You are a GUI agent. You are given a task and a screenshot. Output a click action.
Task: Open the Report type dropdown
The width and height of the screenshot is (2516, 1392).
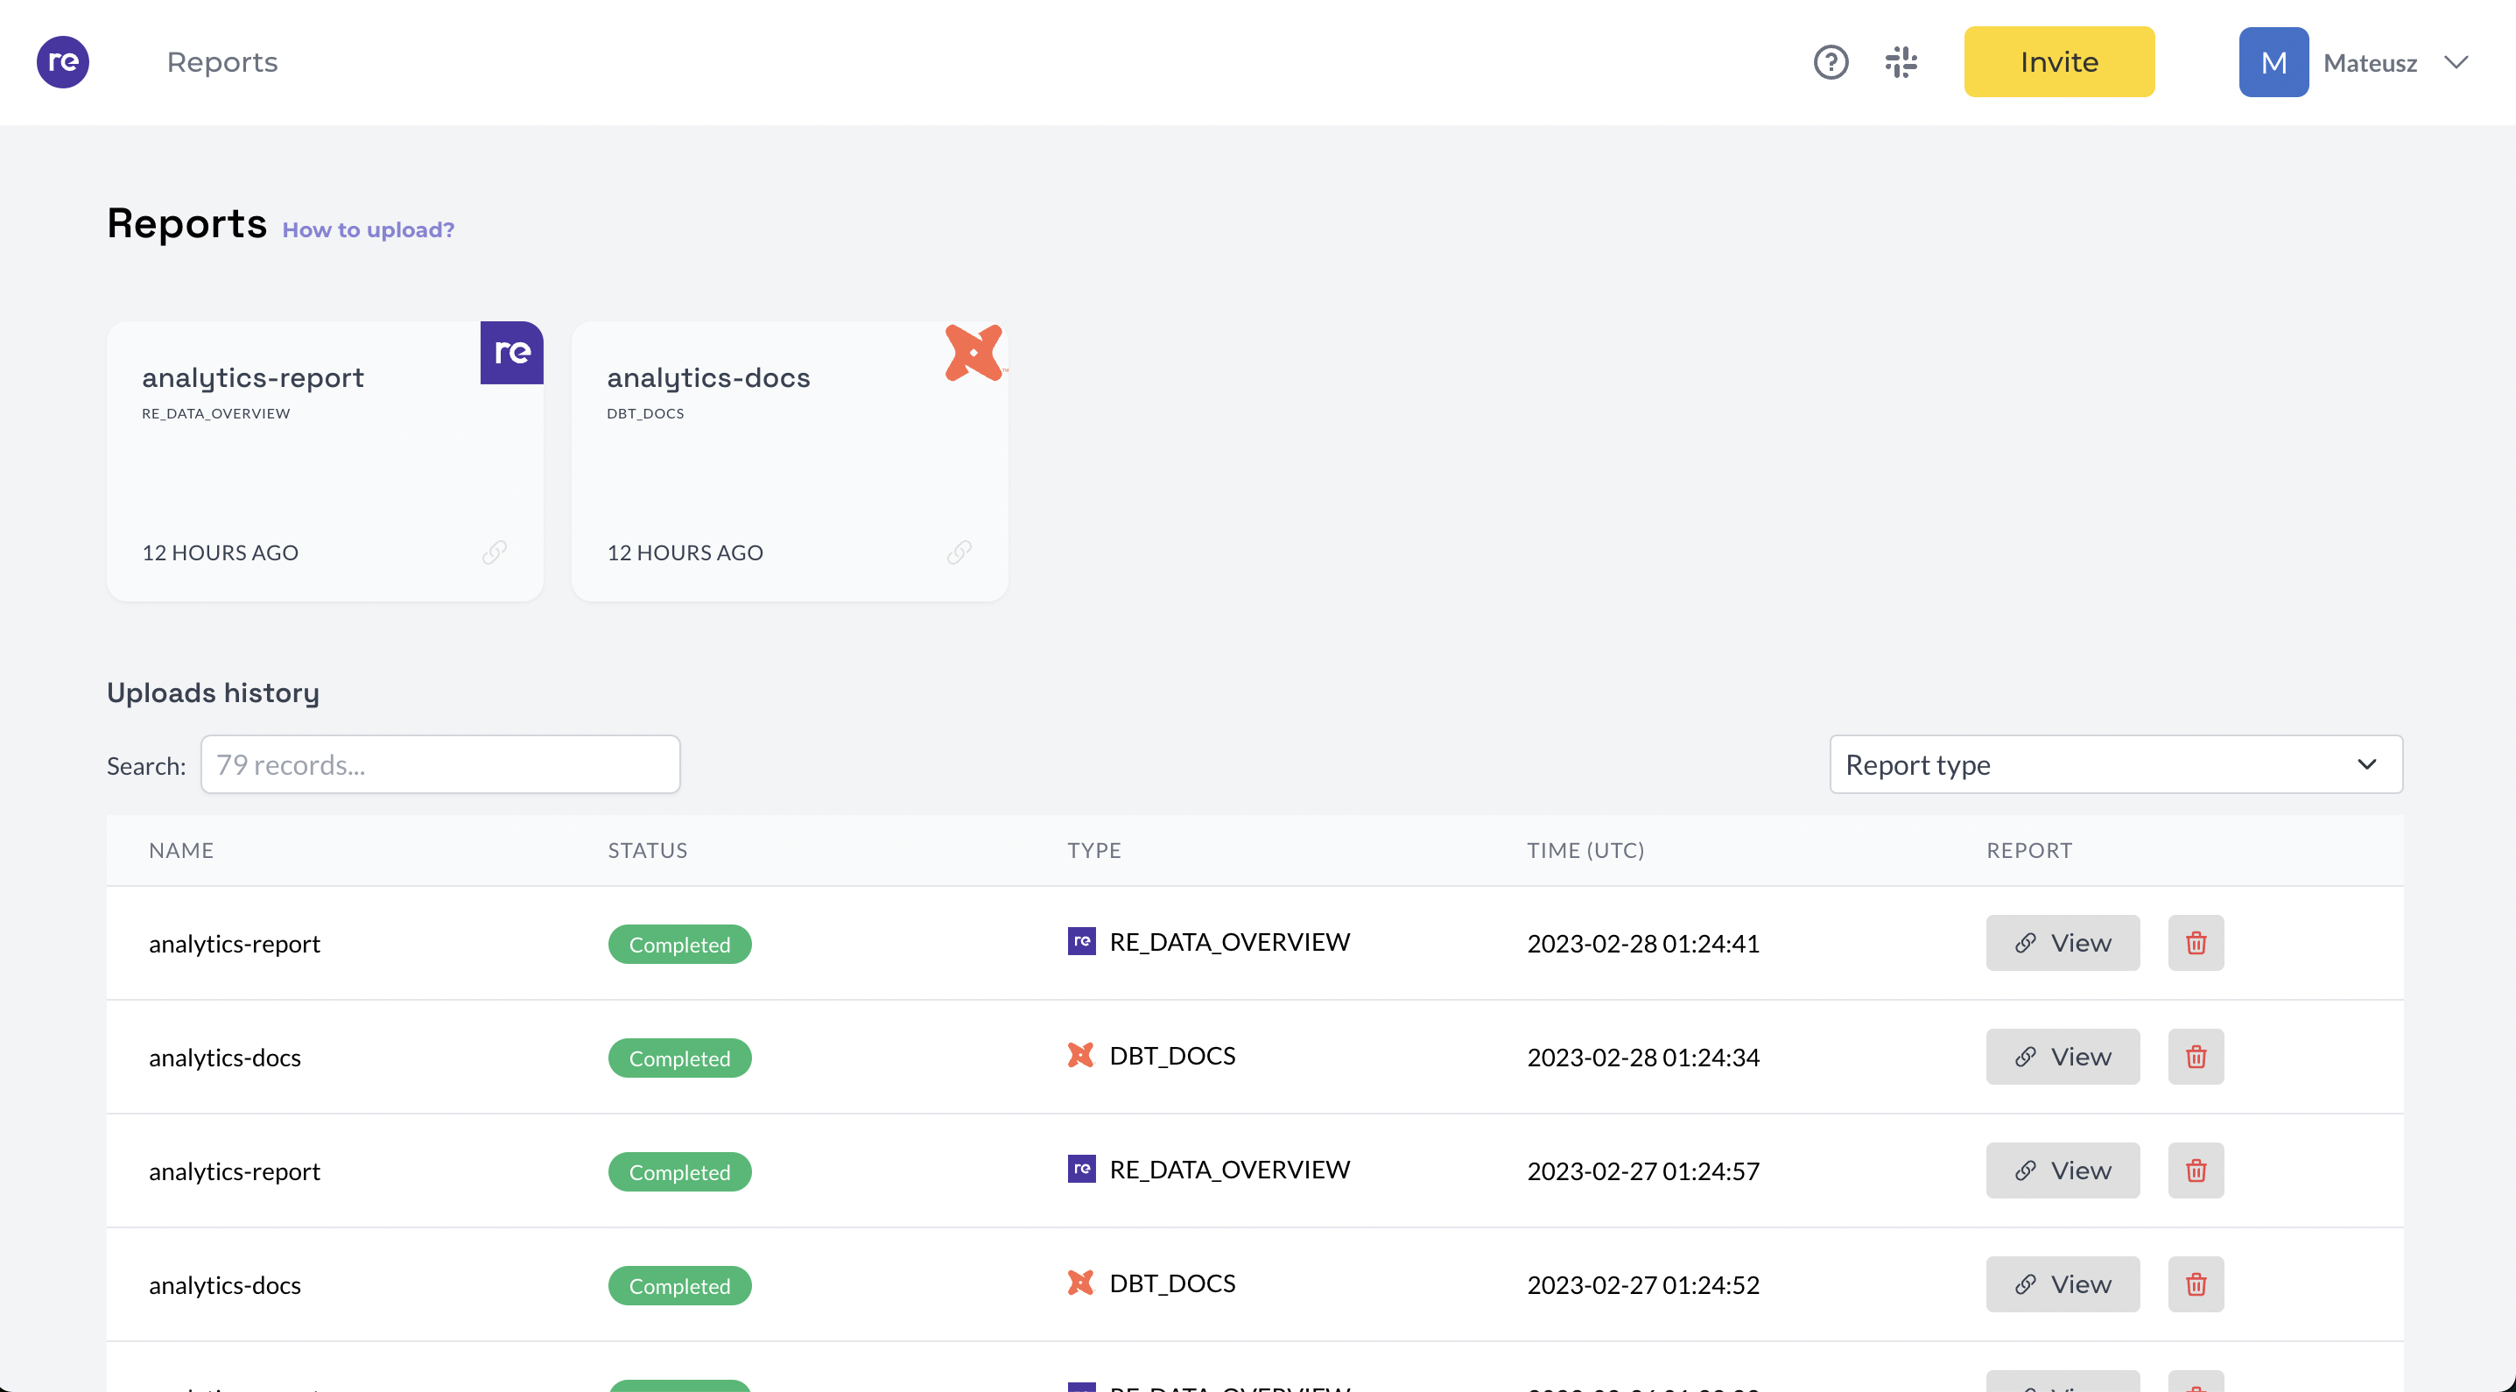pos(2116,764)
